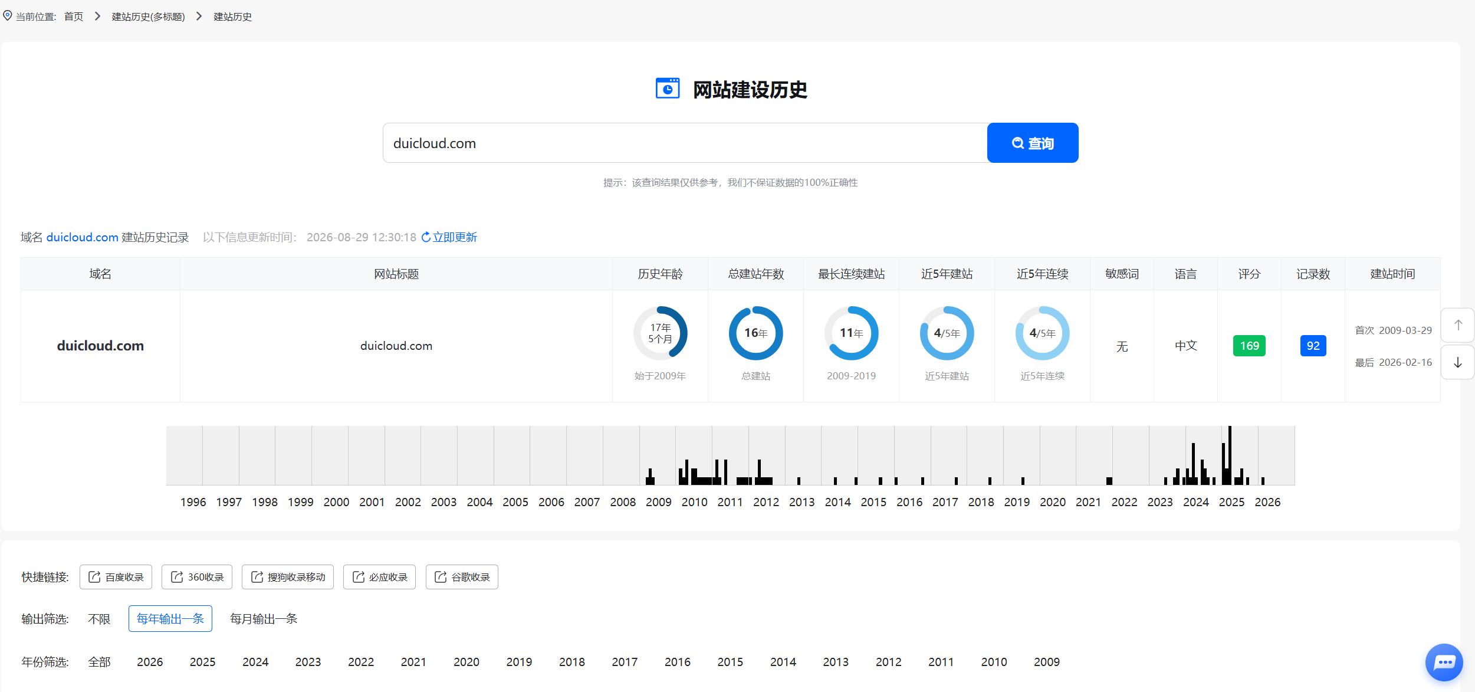Filter records by year 2010

coord(994,662)
